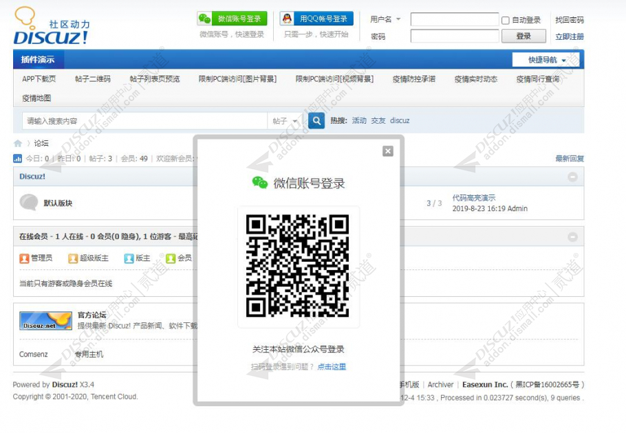Open the 立即注册 register link
This screenshot has width=626, height=433.
570,36
